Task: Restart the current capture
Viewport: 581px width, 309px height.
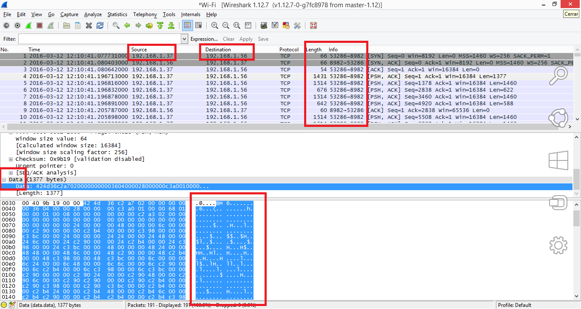Action: point(51,25)
